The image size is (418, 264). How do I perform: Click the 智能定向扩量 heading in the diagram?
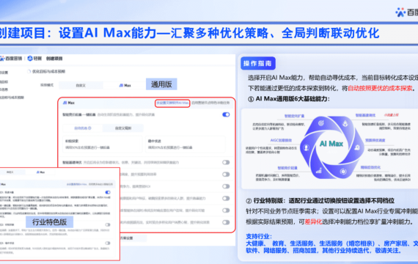click(294, 116)
